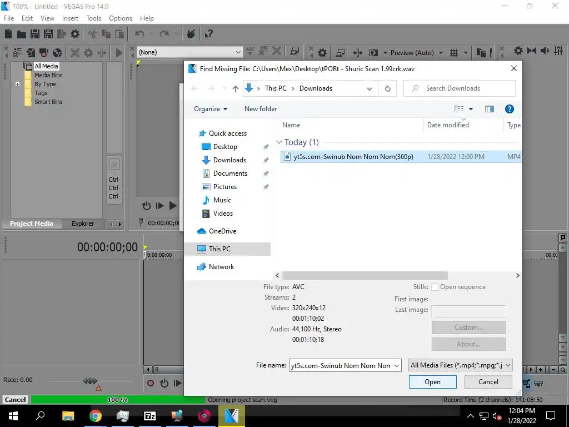Click the Master Bus mixer faders icon
This screenshot has height=427, width=569.
point(558,51)
